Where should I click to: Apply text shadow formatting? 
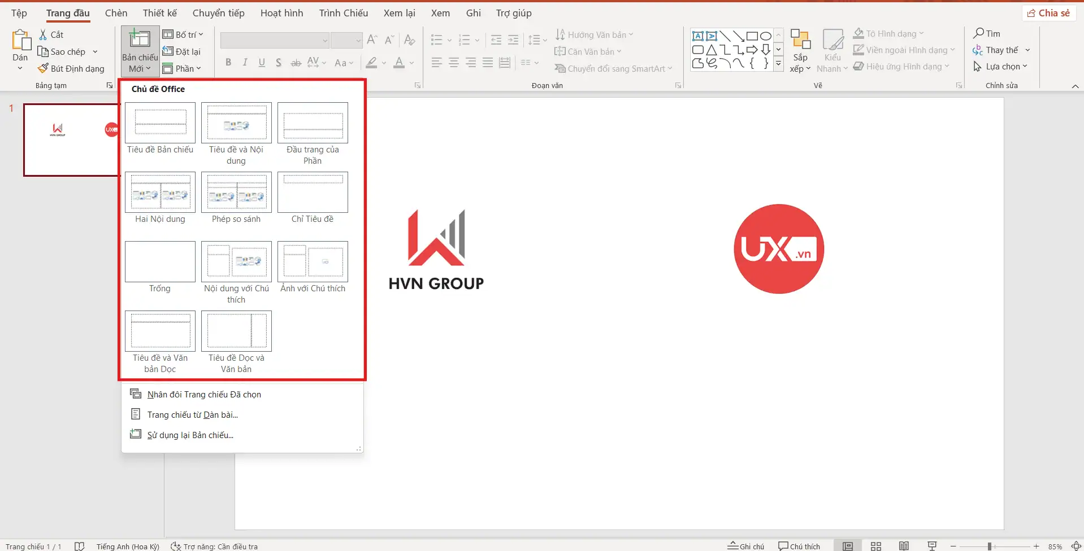click(x=278, y=62)
